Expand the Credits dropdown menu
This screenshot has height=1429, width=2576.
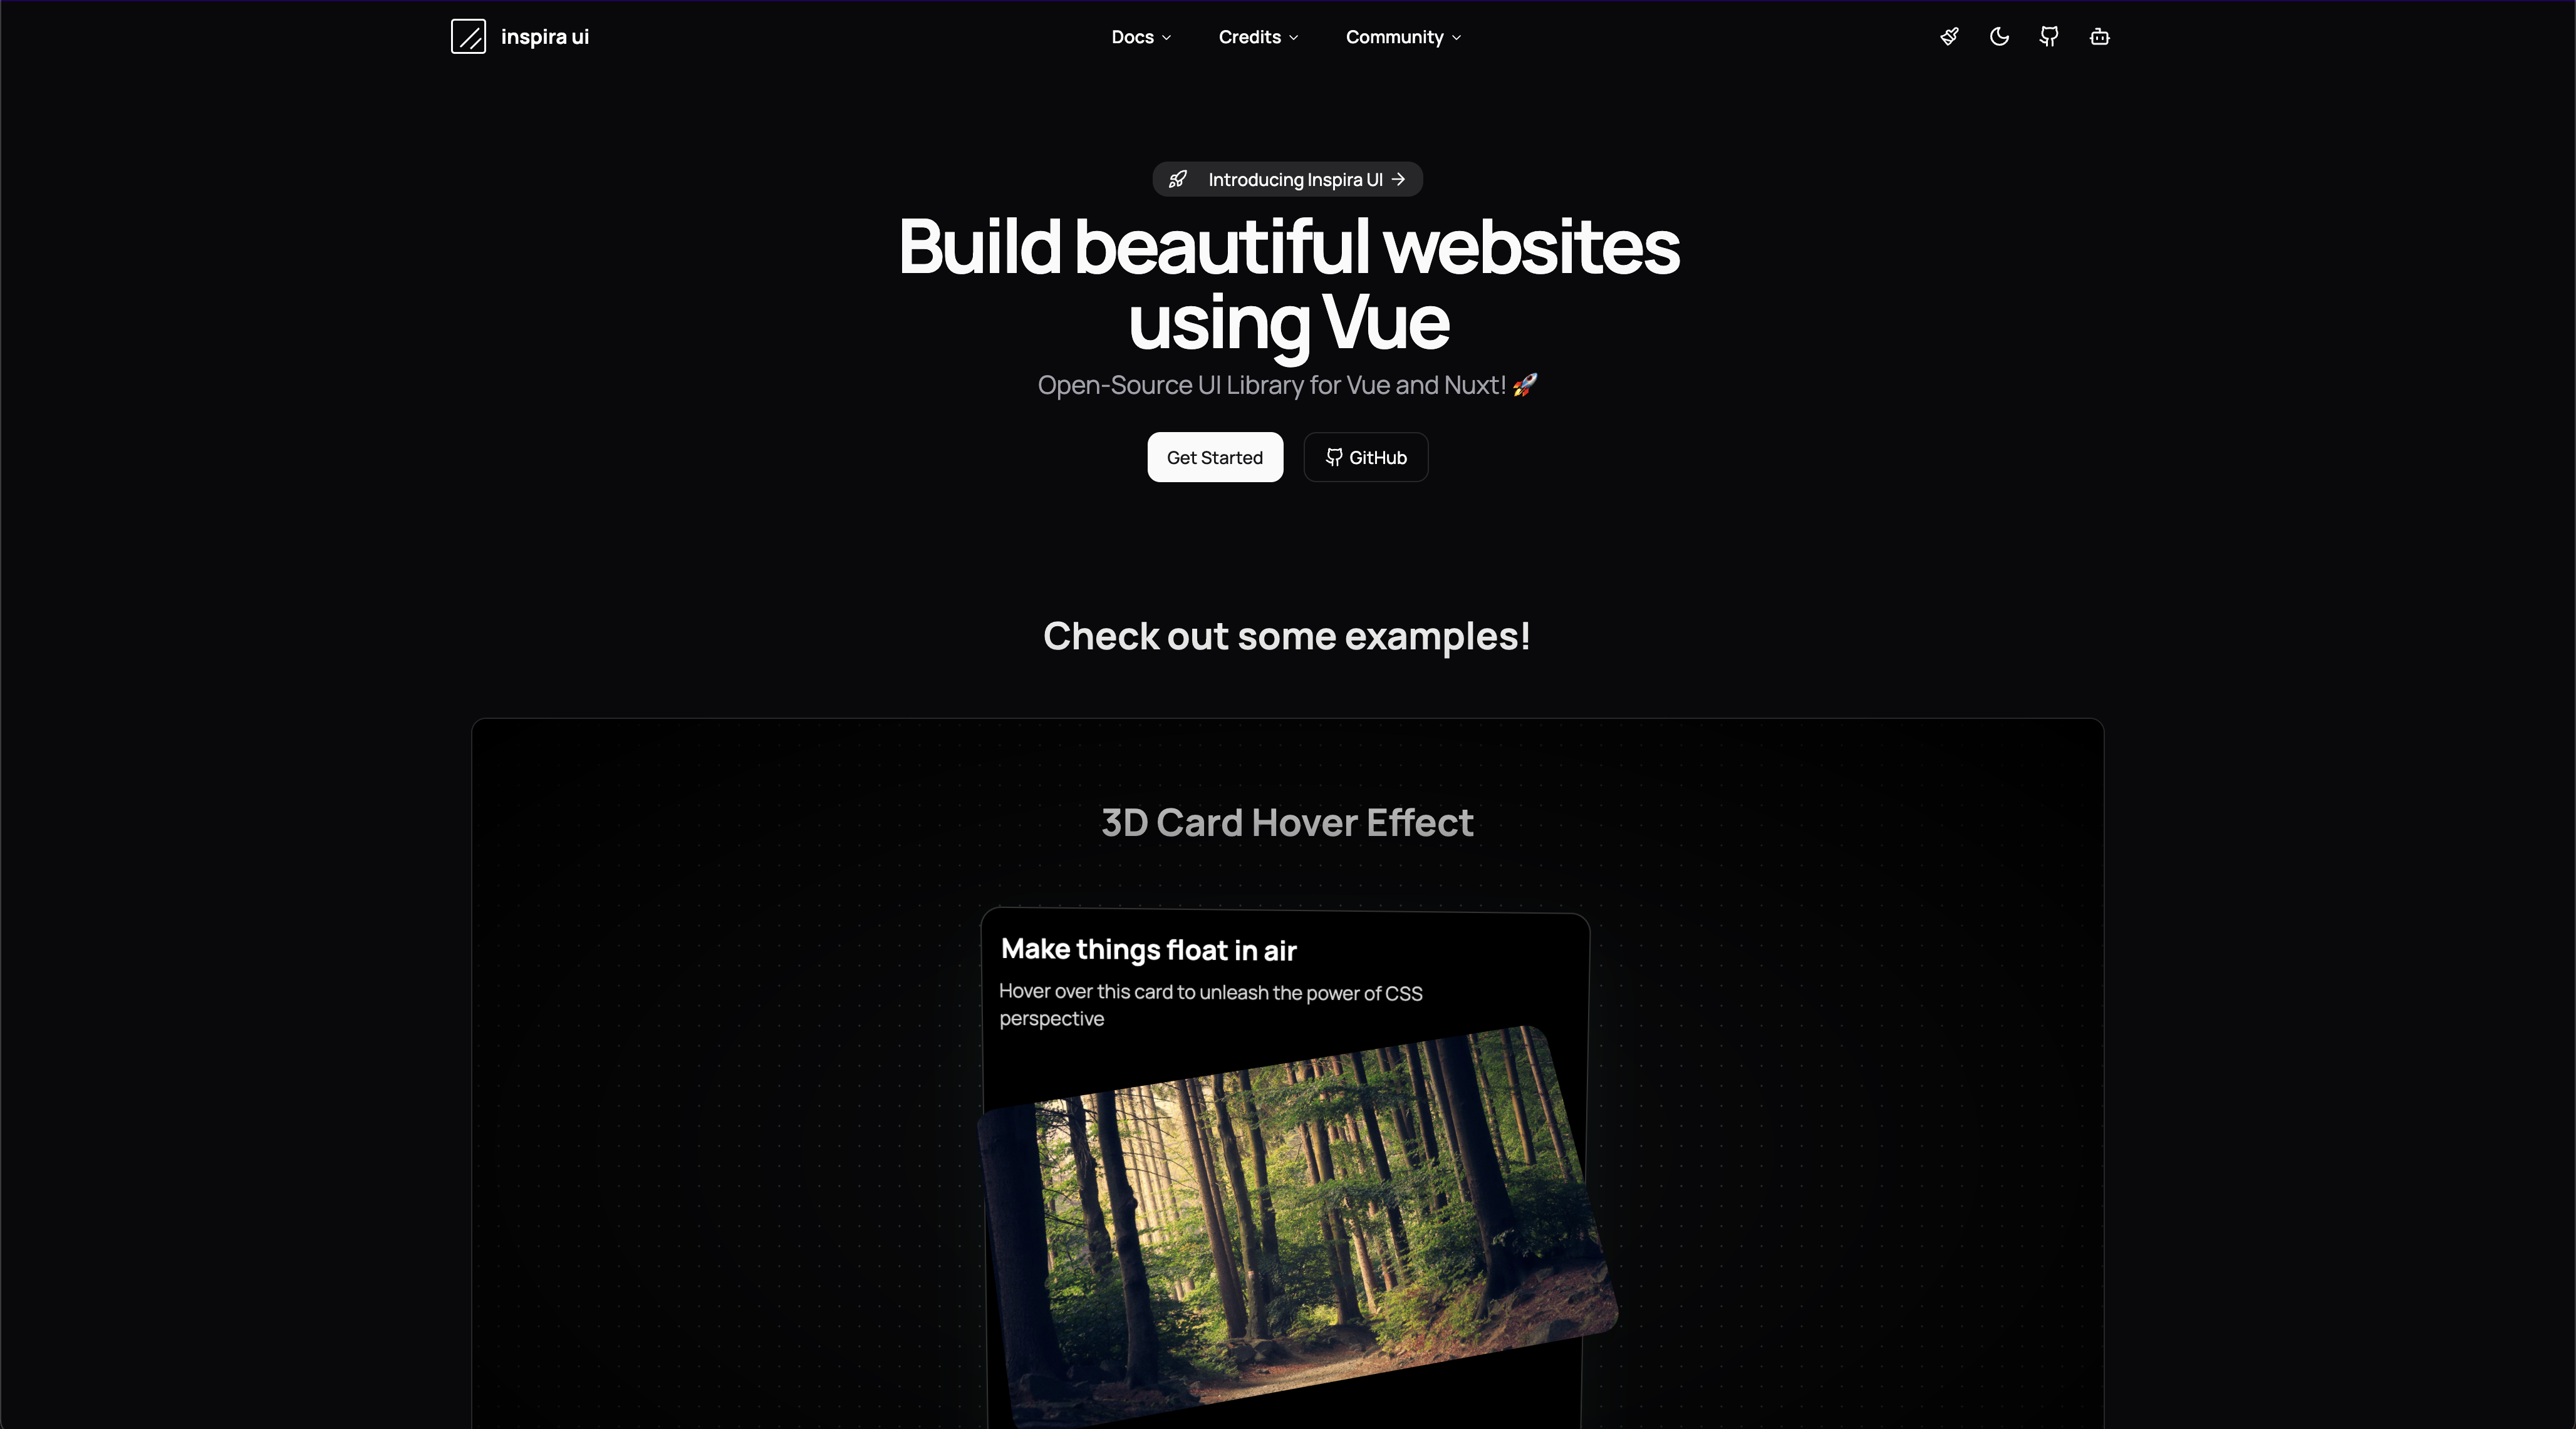click(x=1258, y=37)
